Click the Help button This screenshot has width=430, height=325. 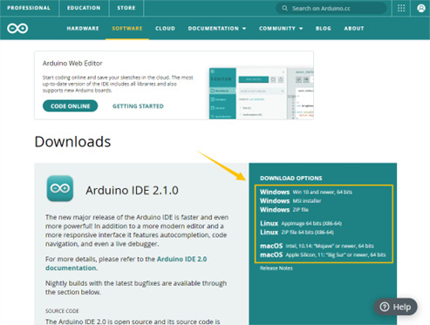point(395,307)
